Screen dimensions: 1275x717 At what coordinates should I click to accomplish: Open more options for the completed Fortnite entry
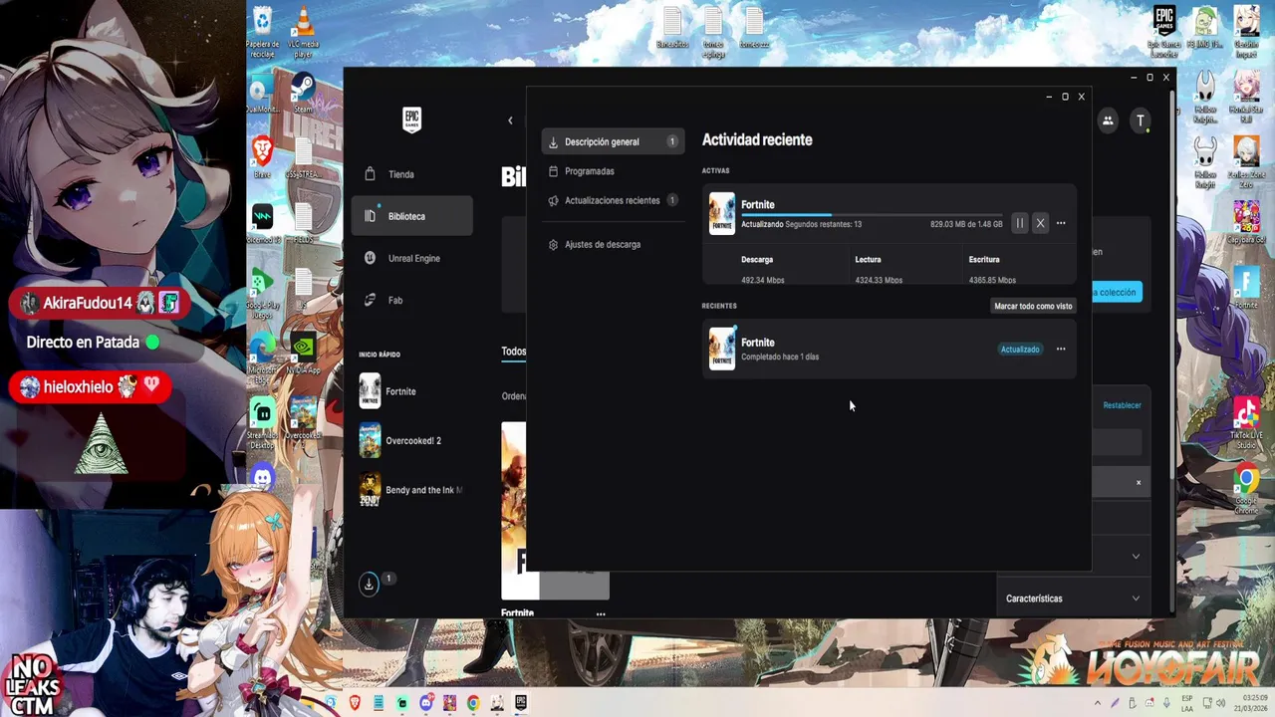coord(1061,349)
